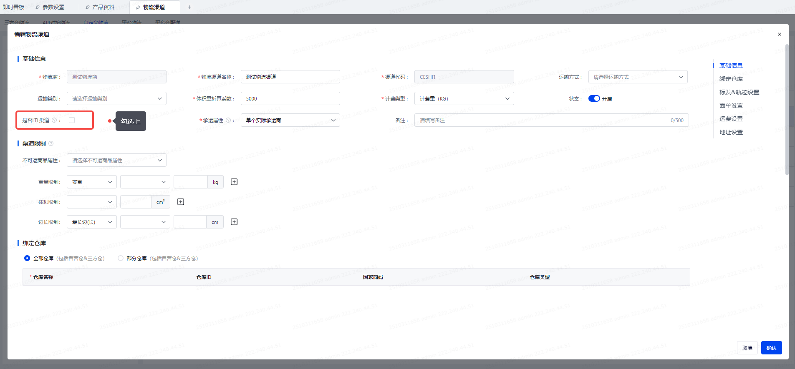Open the 计费类型 dropdown

(464, 98)
